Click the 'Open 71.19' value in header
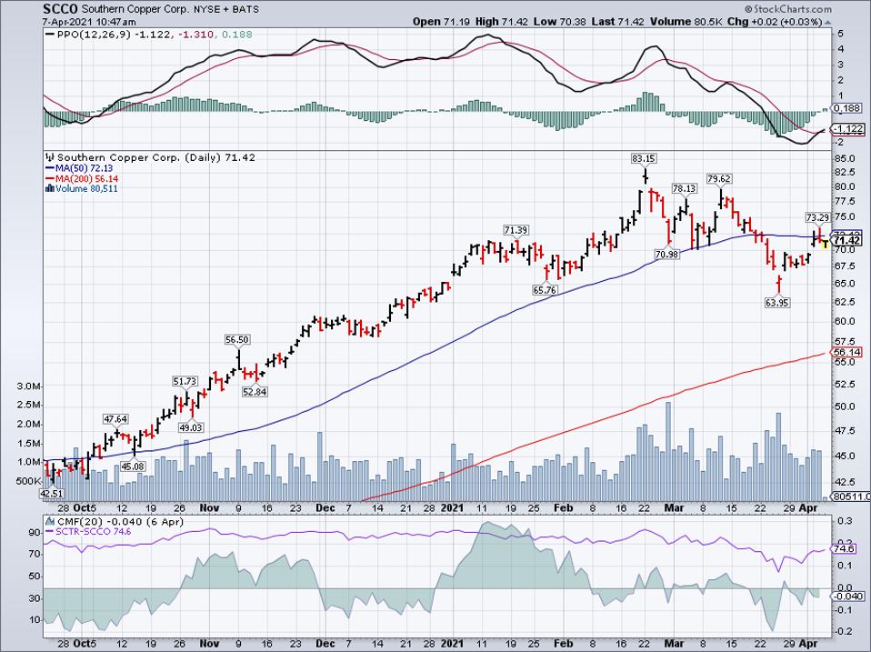Image resolution: width=871 pixels, height=652 pixels. pyautogui.click(x=442, y=22)
